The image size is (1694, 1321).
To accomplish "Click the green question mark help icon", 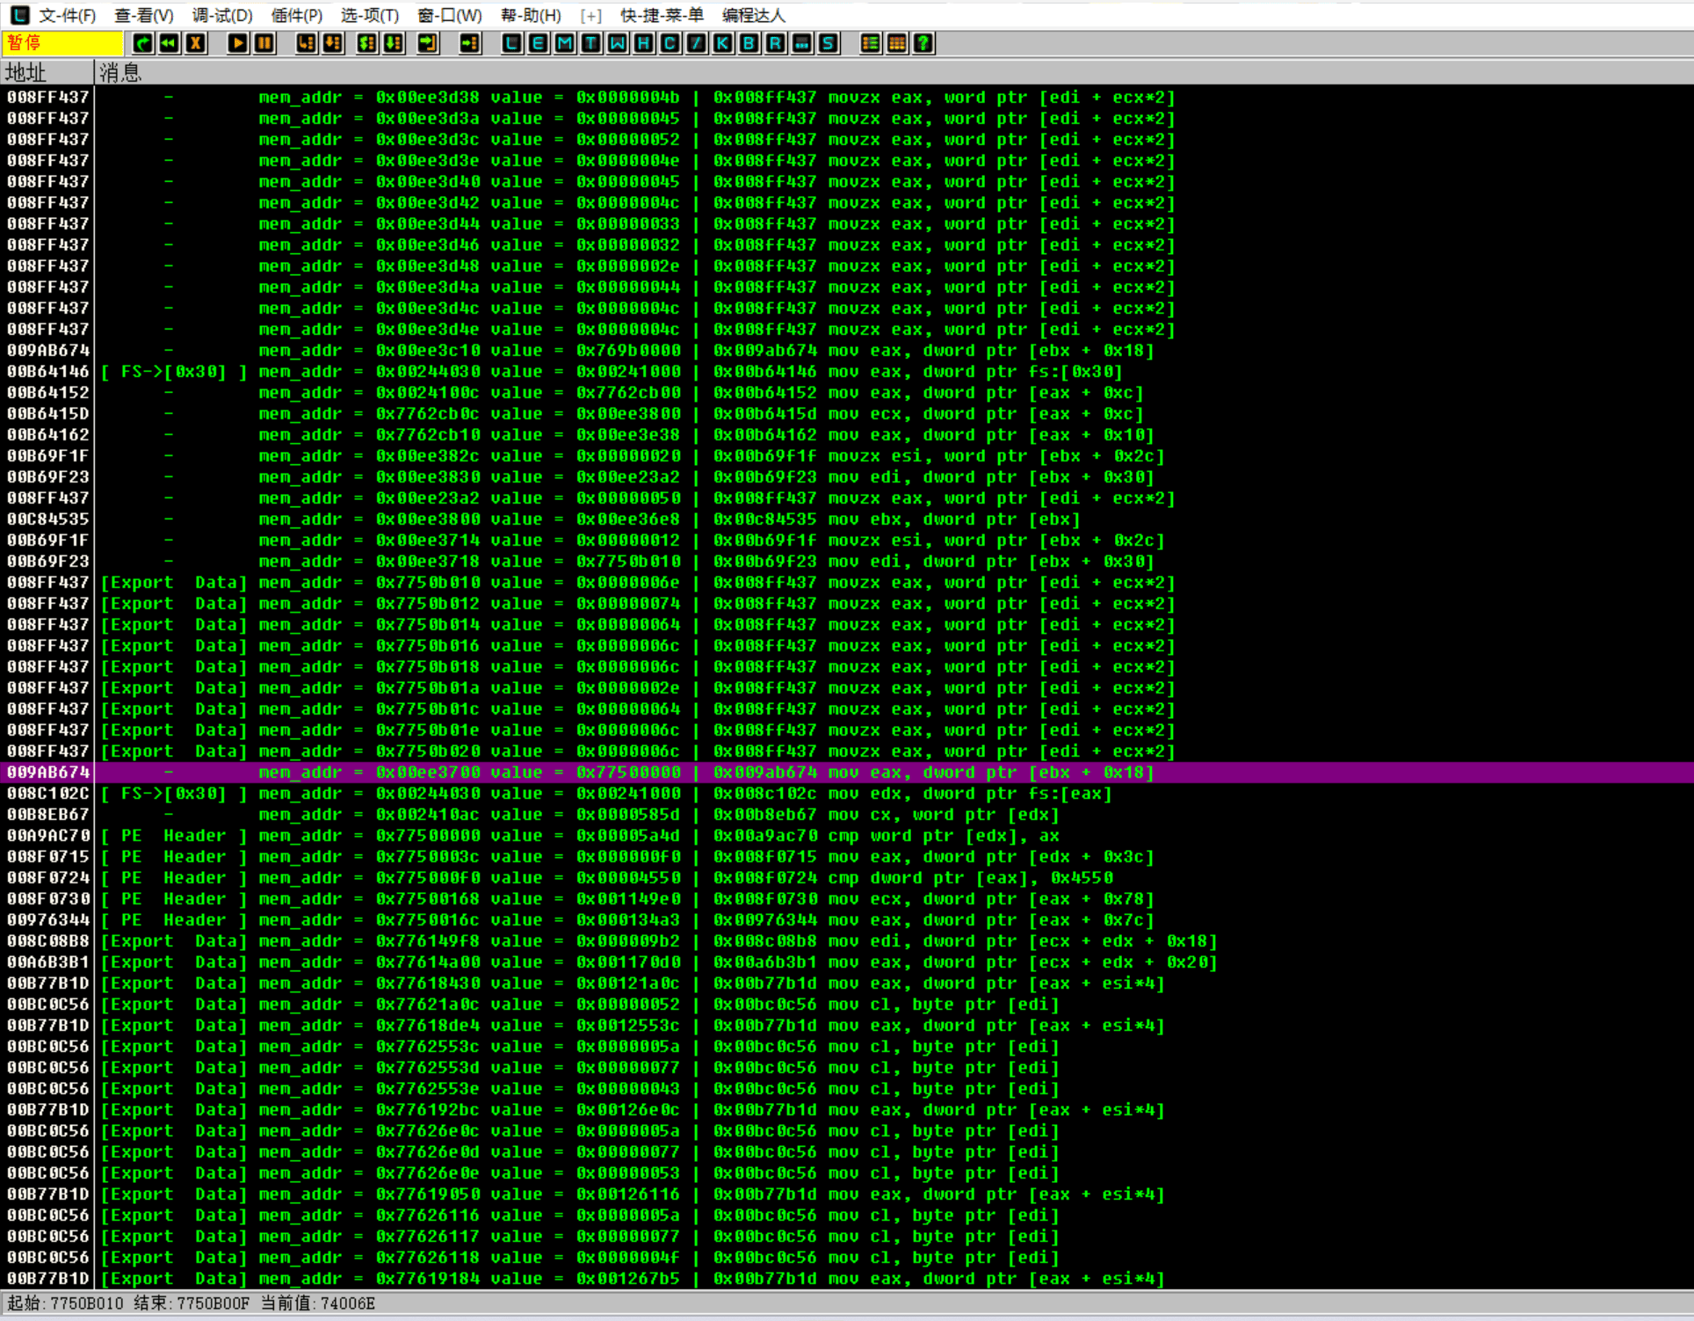I will pos(923,43).
